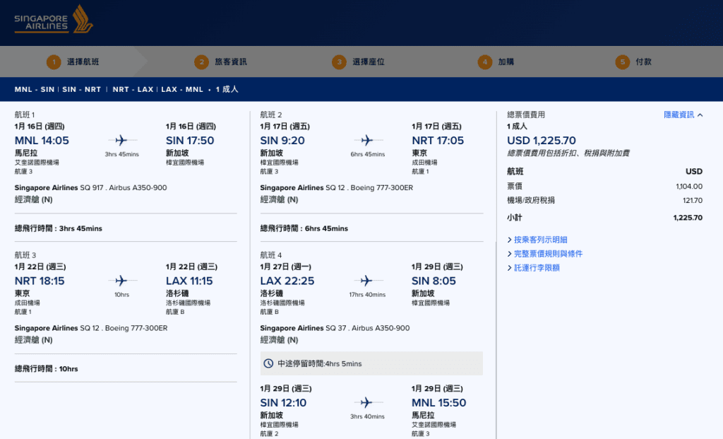This screenshot has width=723, height=439.
Task: Click the 選擇座位 step label
Action: point(369,62)
